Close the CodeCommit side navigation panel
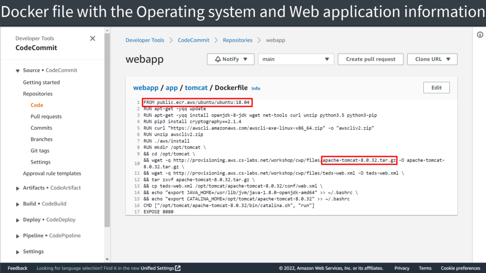This screenshot has width=486, height=273. tap(93, 38)
